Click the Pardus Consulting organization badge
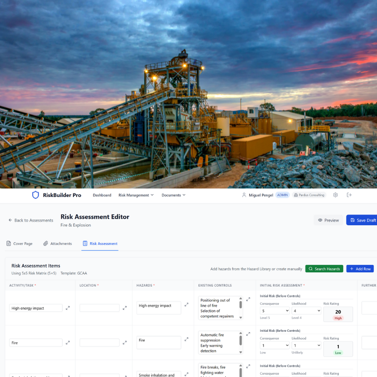Viewport: 377px width, 377px height. pyautogui.click(x=309, y=195)
